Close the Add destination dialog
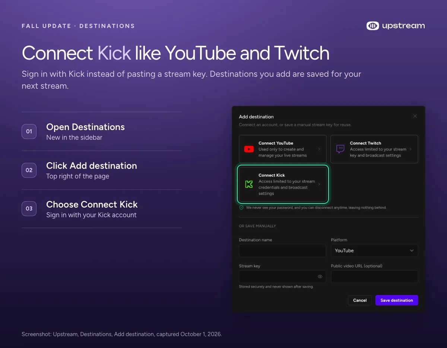This screenshot has height=348, width=447. coord(415,116)
